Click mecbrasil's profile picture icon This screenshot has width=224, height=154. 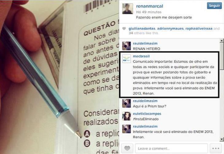click(126, 59)
